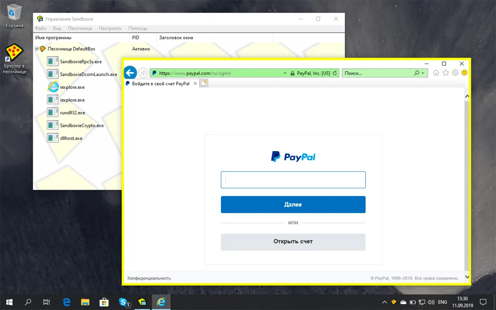Select the dllhost.exe process
The image size is (496, 310).
click(x=71, y=138)
